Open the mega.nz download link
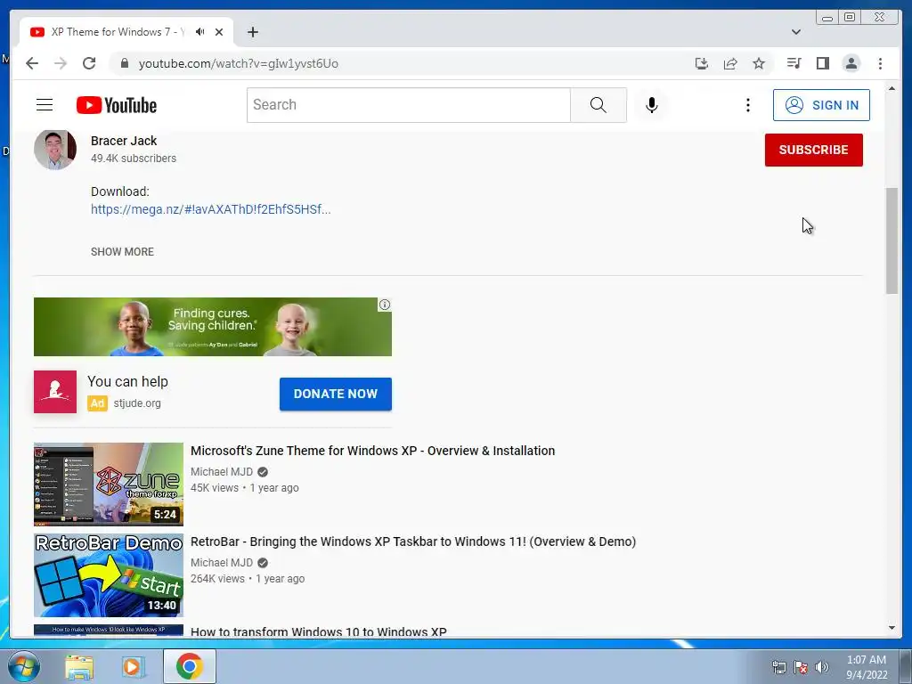This screenshot has height=684, width=912. tap(210, 209)
